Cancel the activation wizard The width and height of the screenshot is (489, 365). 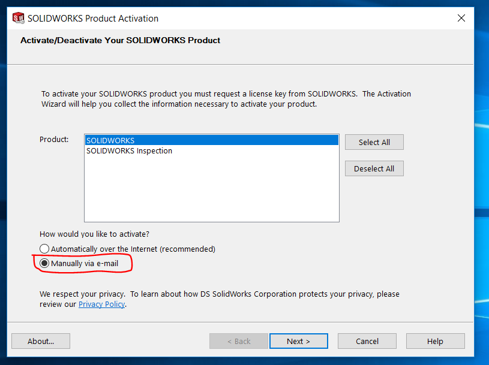[x=367, y=341]
